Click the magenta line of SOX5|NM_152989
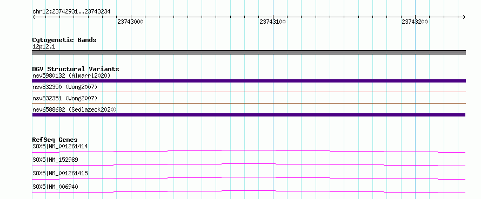The height and width of the screenshot is (199, 481). 249,164
